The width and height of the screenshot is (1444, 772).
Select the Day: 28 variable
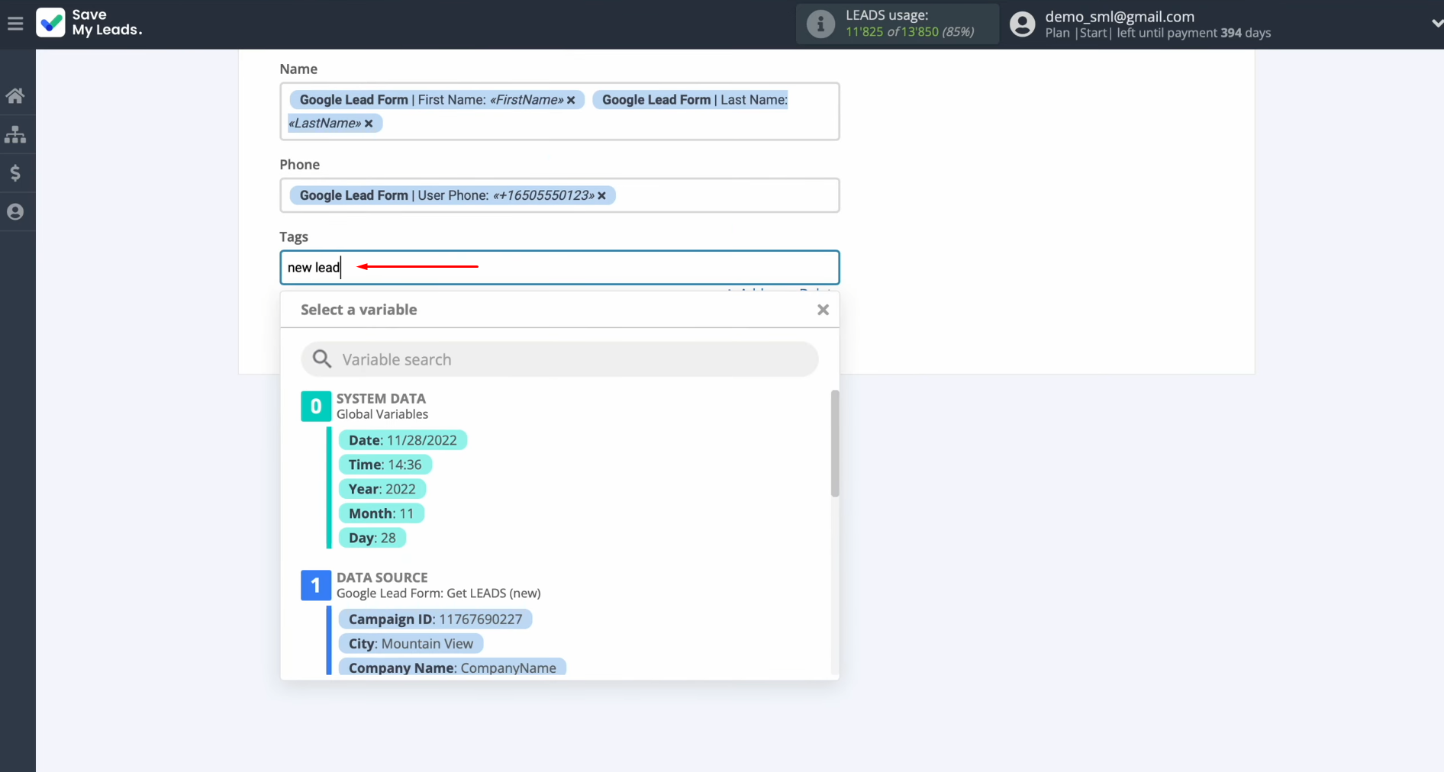pyautogui.click(x=372, y=538)
